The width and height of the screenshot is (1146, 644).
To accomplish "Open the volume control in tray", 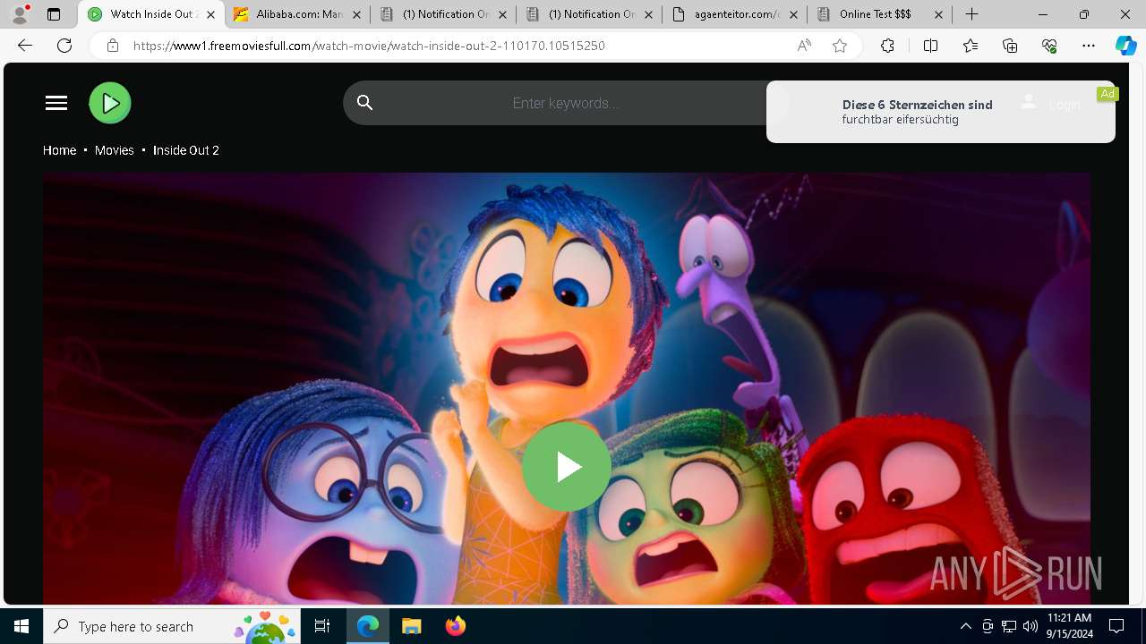I will tap(1031, 626).
